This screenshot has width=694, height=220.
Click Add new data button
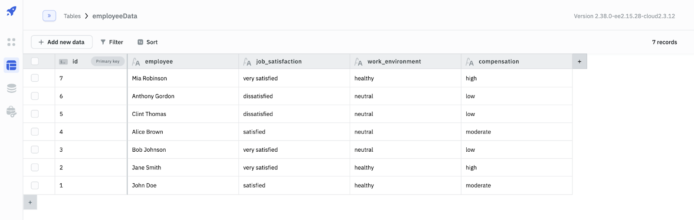(x=62, y=42)
